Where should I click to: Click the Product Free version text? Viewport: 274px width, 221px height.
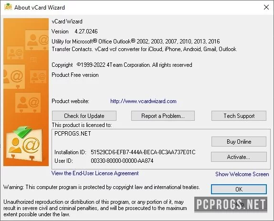point(75,75)
